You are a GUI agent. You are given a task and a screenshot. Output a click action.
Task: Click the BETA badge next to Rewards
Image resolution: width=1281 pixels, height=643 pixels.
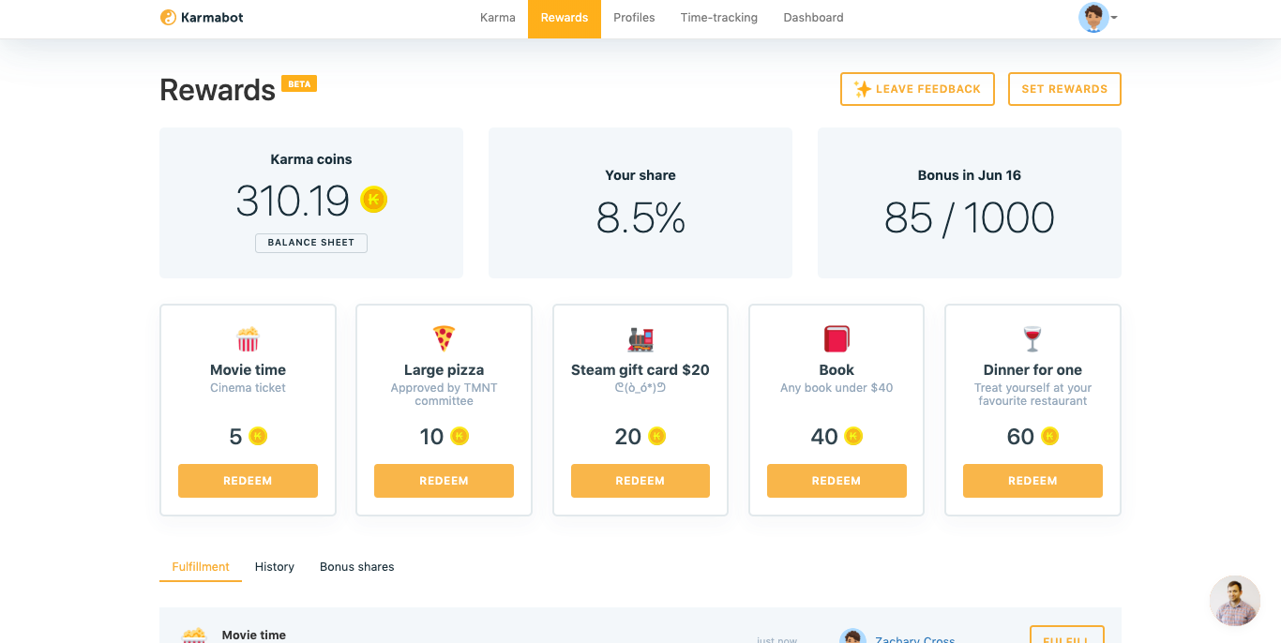pos(299,83)
